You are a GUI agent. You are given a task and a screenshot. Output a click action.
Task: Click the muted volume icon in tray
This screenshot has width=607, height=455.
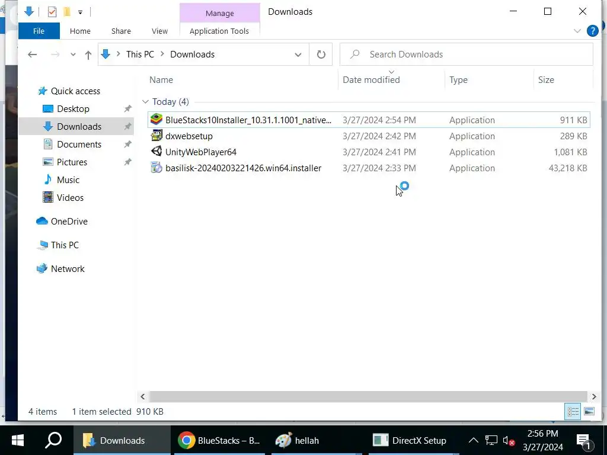[509, 440]
